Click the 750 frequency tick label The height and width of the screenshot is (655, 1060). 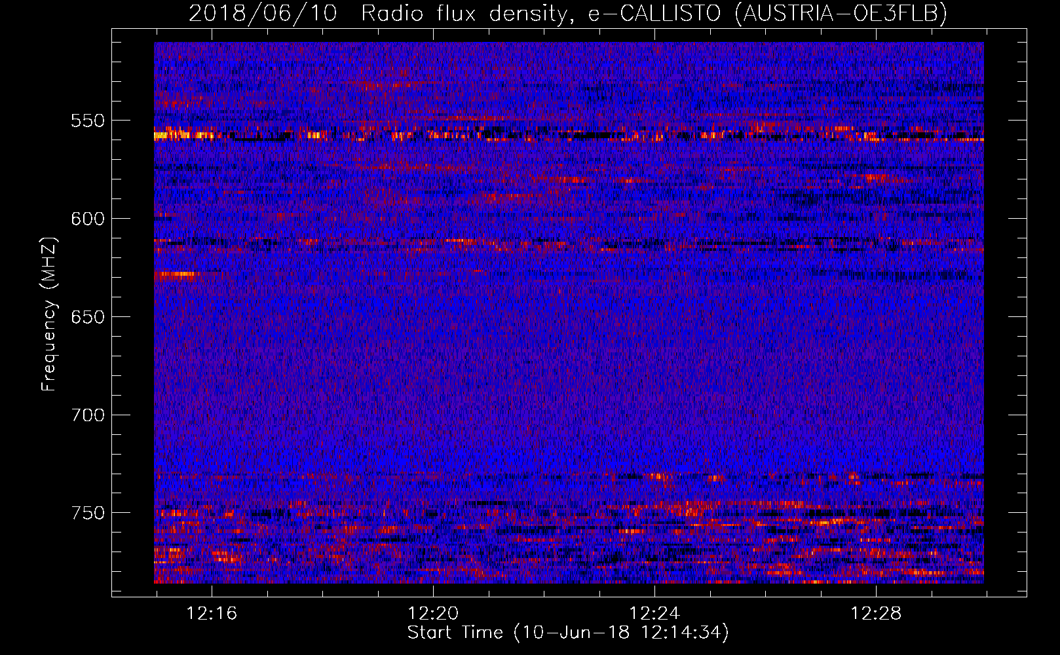[88, 513]
